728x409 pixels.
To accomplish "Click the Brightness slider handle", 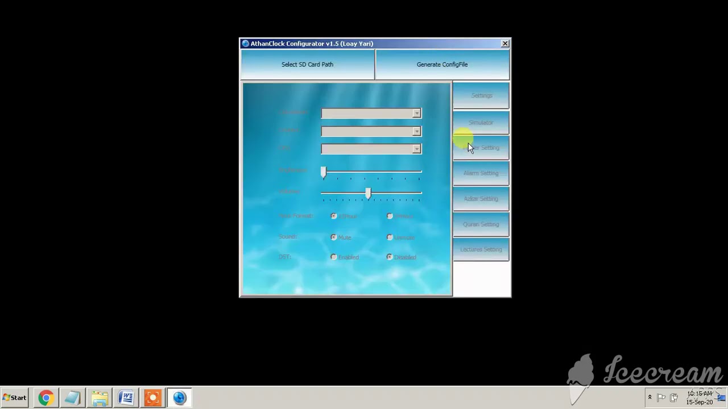I will click(x=324, y=173).
